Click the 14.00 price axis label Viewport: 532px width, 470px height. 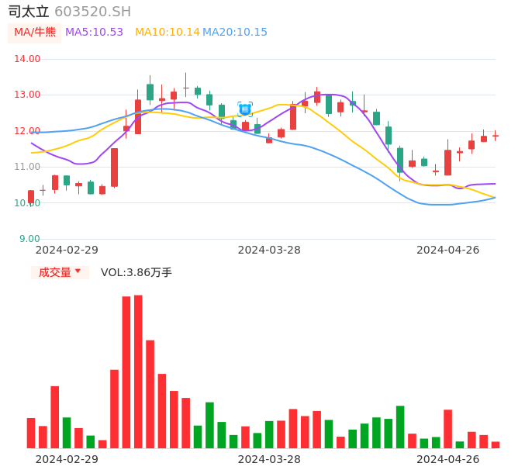28,59
